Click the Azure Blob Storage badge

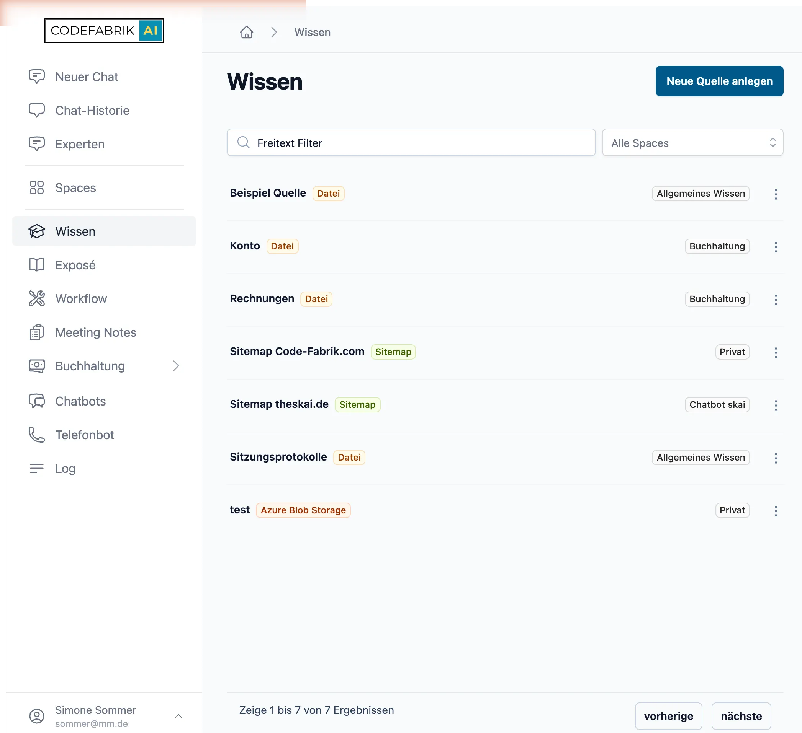303,510
